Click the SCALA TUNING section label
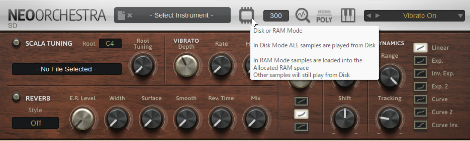The width and height of the screenshot is (470, 141). (48, 43)
